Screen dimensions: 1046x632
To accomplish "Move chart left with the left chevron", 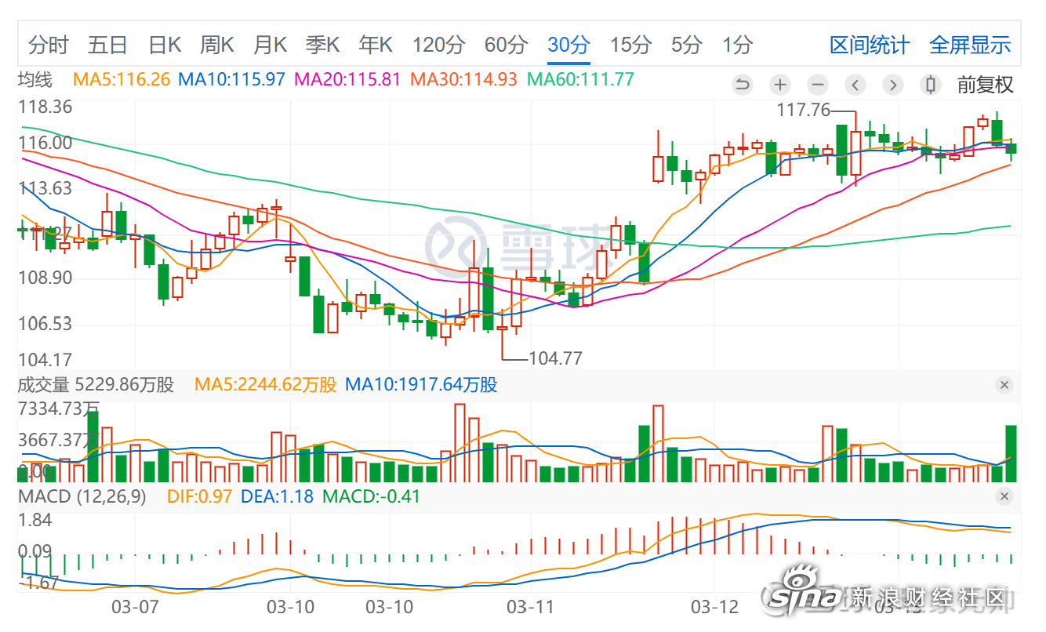I will pyautogui.click(x=855, y=85).
